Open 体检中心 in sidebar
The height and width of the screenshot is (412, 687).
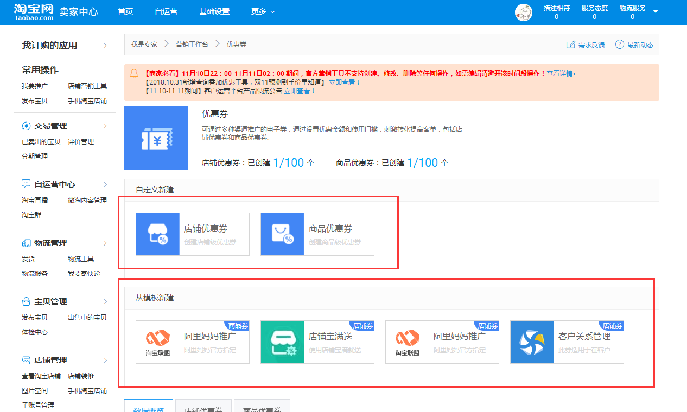(x=35, y=332)
